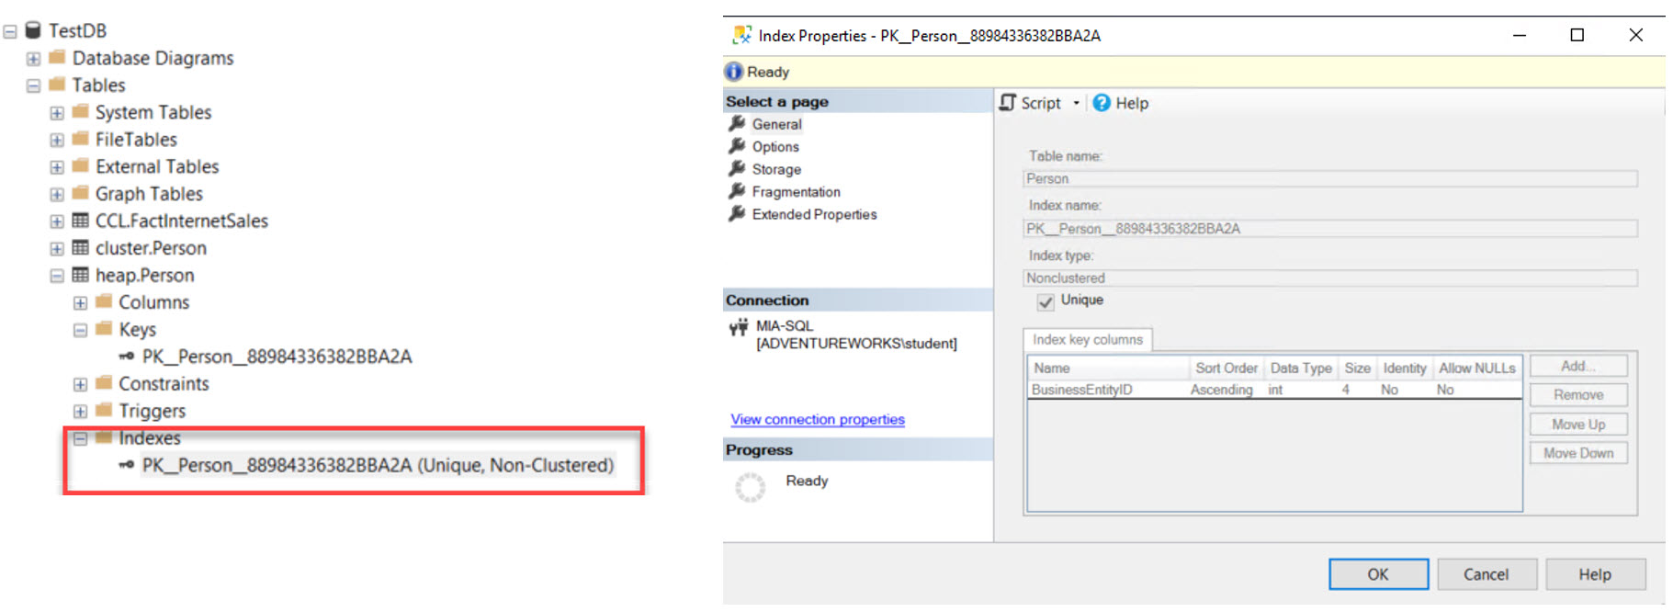Viewport: 1673px width, 612px height.
Task: Select the Options page
Action: coord(775,147)
